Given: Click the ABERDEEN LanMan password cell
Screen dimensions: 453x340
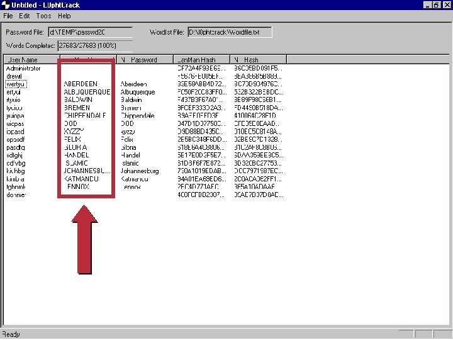Looking at the screenshot, I should coord(81,84).
